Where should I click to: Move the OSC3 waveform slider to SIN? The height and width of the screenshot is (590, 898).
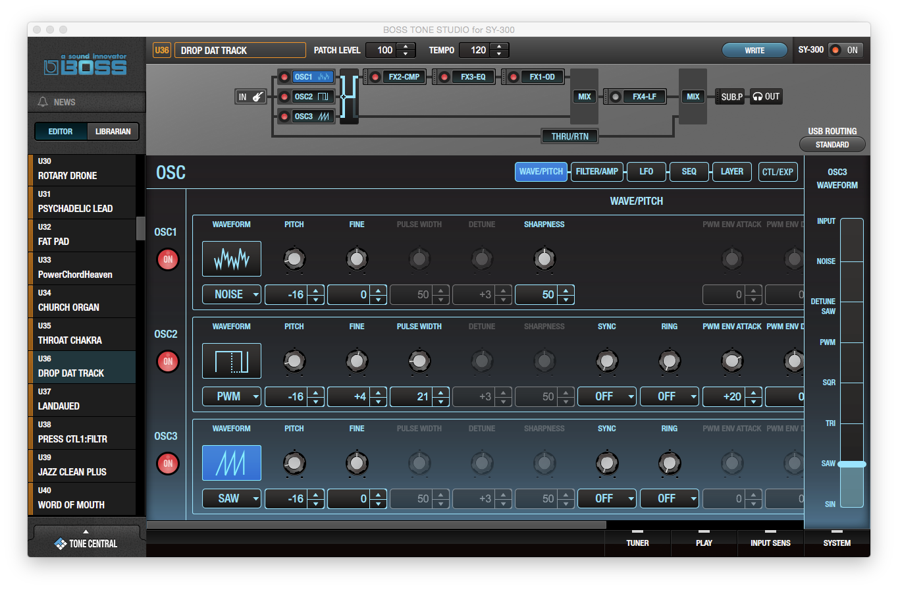click(x=851, y=504)
